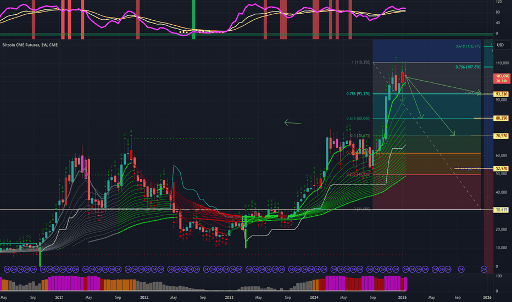Image resolution: width=512 pixels, height=302 pixels.
Task: Click the yellow 30,615 price label
Action: coord(502,210)
